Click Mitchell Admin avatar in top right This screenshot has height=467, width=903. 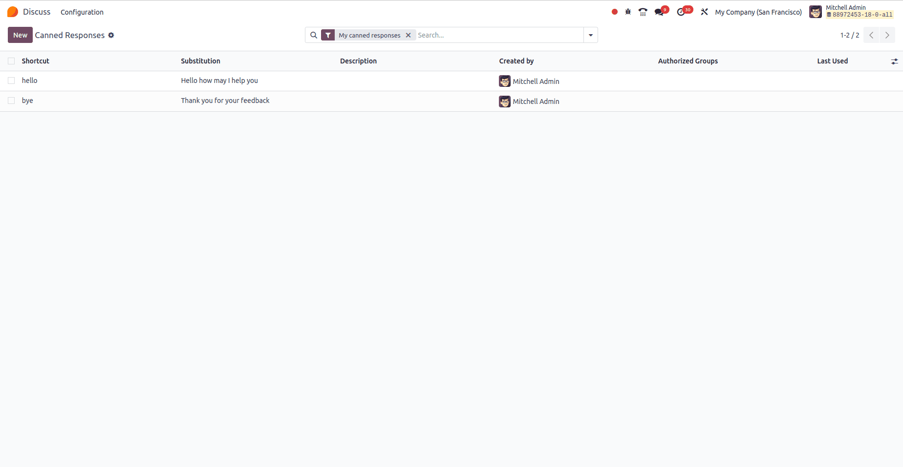(815, 11)
